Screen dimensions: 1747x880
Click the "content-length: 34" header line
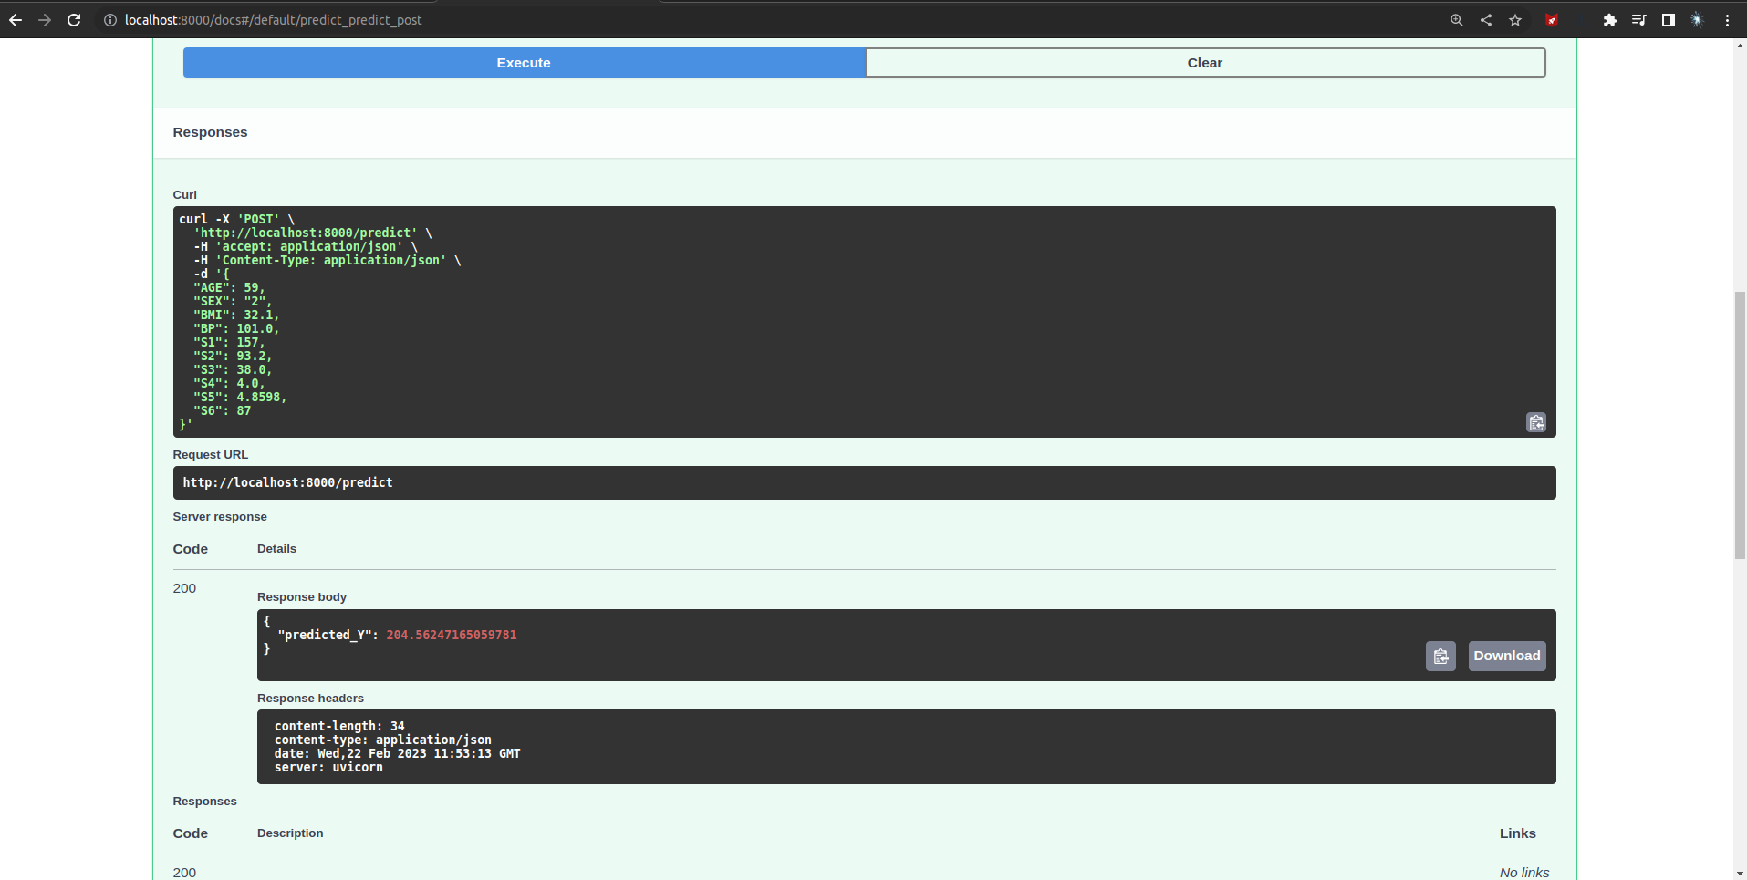339,726
